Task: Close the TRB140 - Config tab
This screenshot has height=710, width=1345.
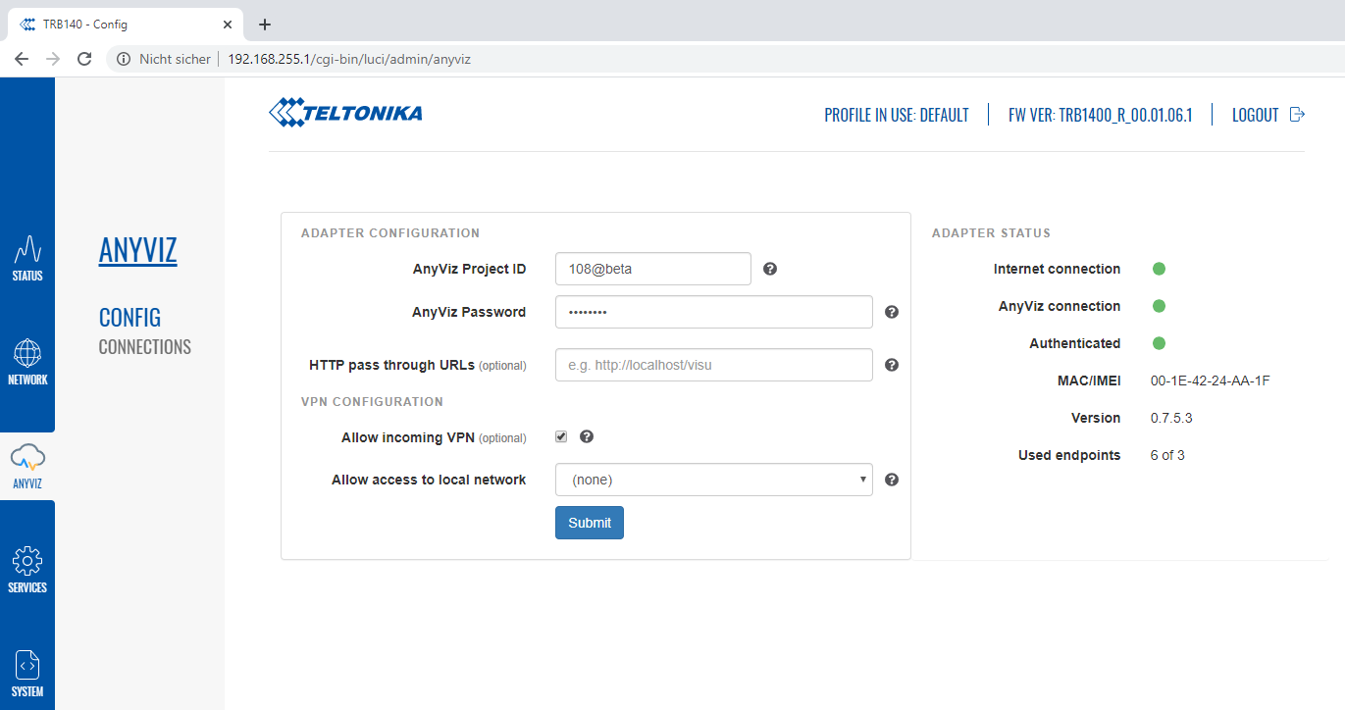Action: click(x=228, y=25)
